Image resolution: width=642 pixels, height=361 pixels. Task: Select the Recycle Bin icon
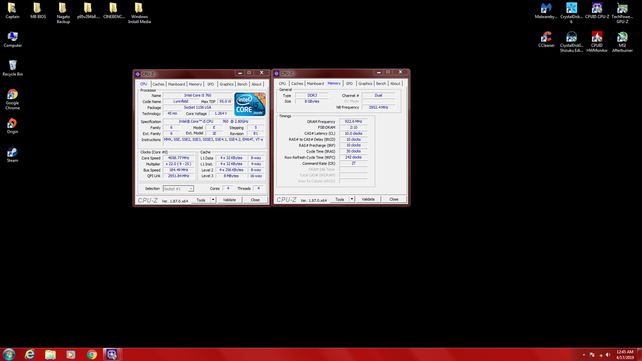coord(12,68)
